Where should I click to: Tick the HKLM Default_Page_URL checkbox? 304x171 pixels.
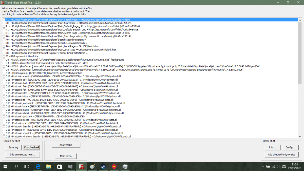[x=4, y=26]
